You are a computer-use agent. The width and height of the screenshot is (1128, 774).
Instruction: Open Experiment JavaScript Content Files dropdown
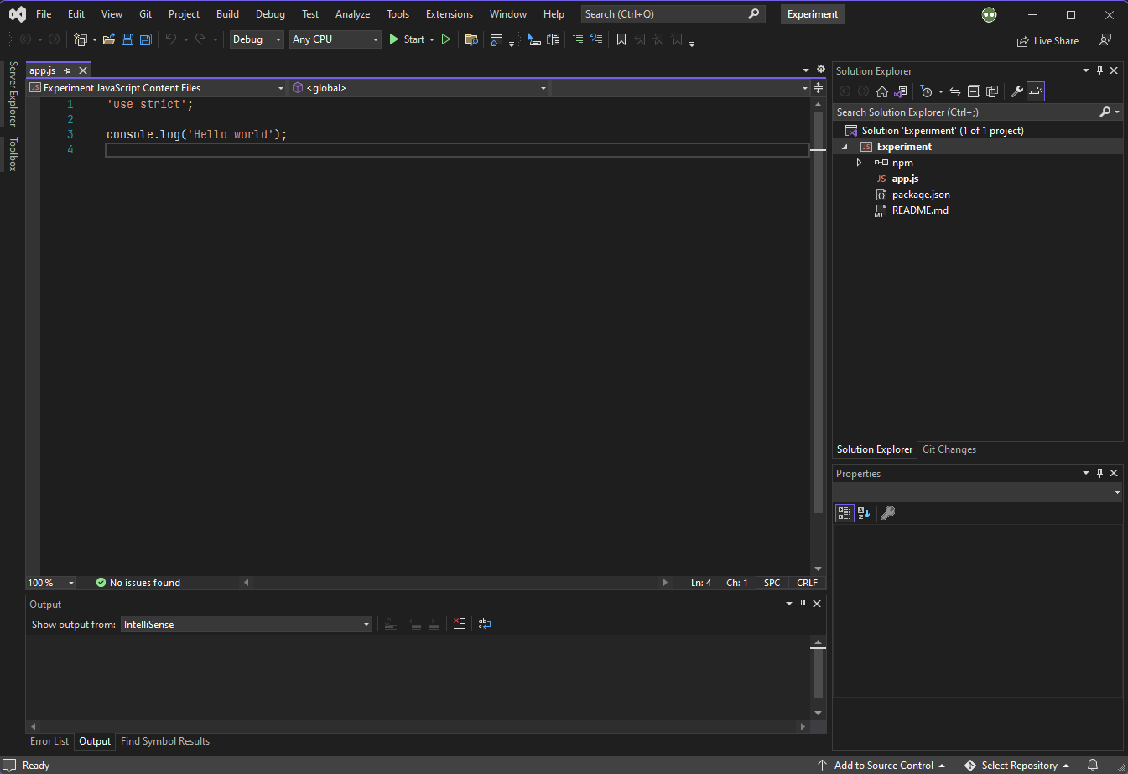pos(157,88)
